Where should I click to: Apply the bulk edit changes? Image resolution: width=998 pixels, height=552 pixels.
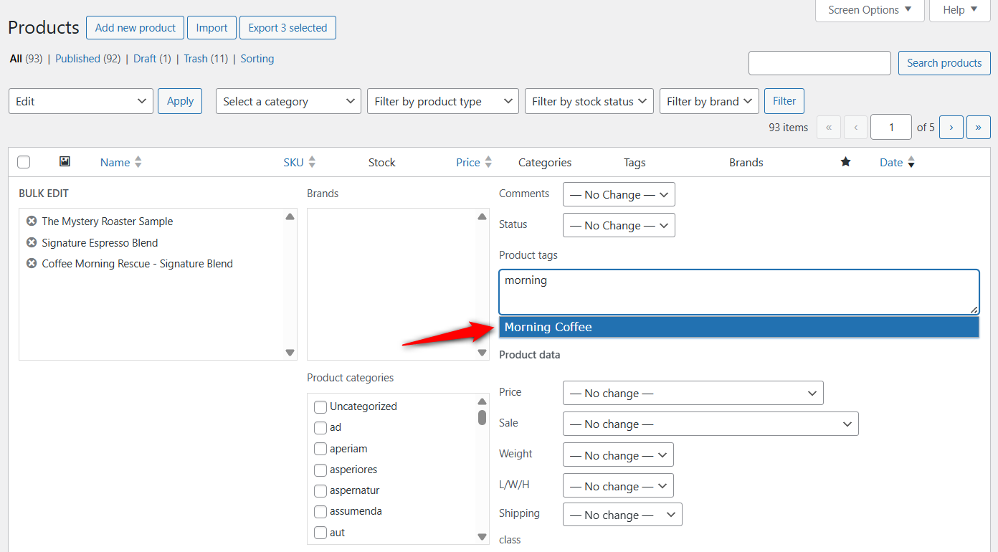pyautogui.click(x=179, y=101)
